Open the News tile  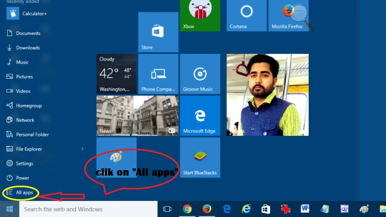click(137, 116)
